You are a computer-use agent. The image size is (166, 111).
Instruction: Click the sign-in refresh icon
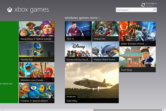click(x=143, y=5)
